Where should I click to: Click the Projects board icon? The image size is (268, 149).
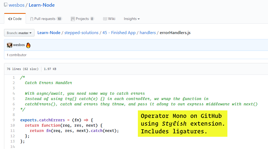tap(73, 19)
